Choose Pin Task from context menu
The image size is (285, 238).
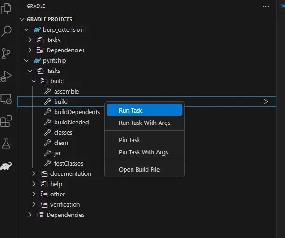(x=145, y=140)
